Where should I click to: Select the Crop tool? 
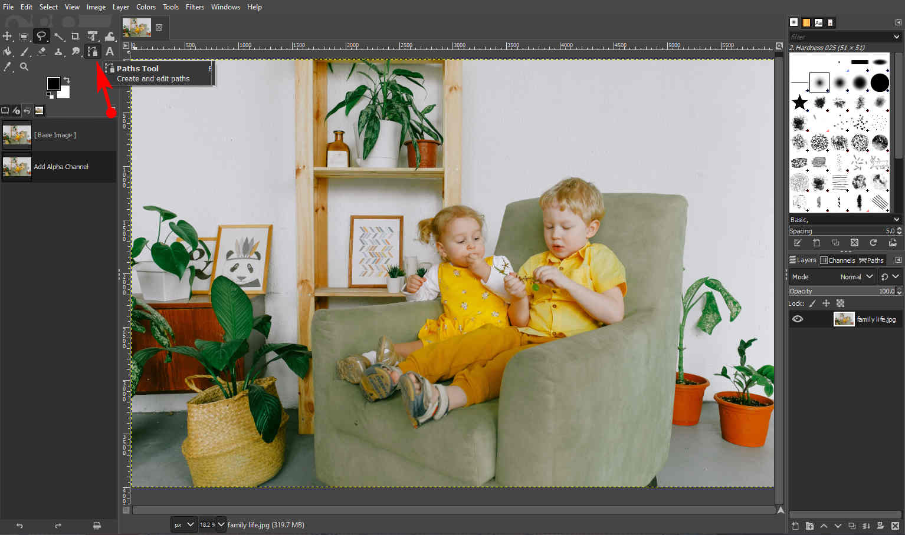75,37
